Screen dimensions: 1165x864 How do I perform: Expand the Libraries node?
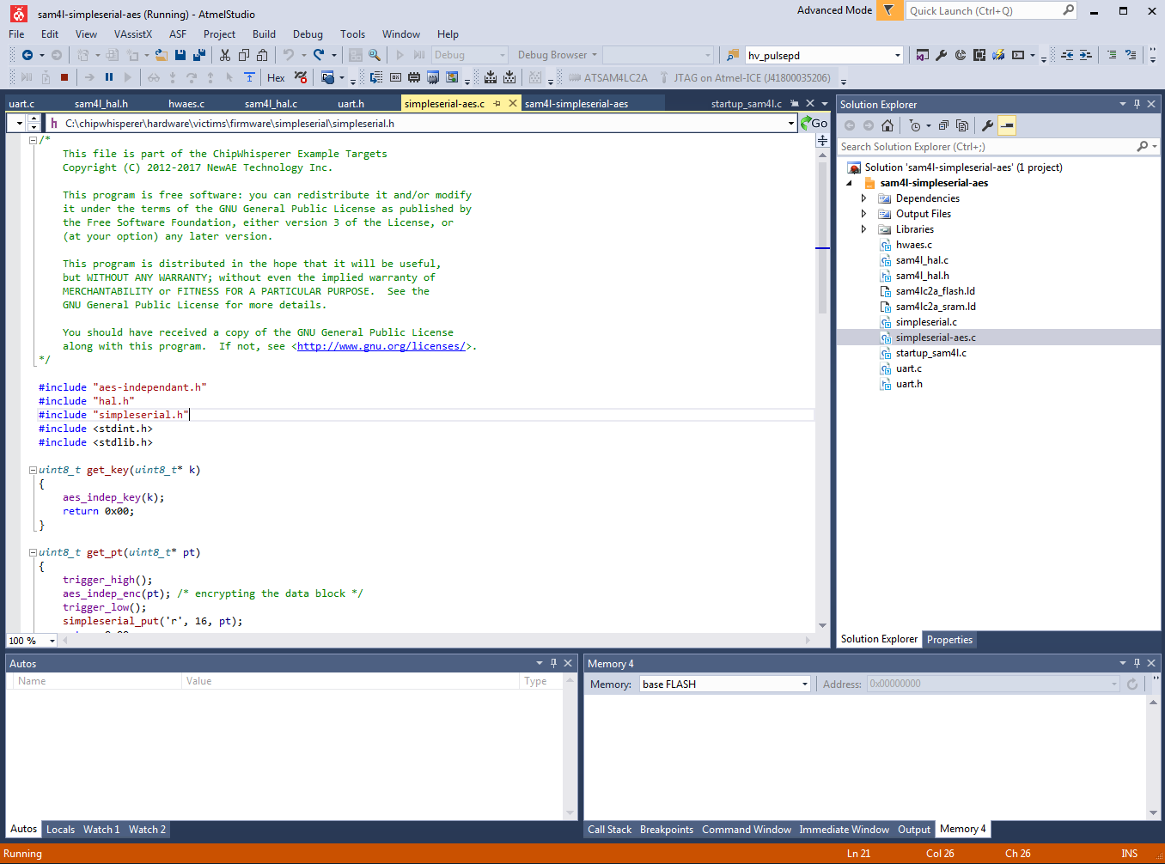tap(864, 229)
